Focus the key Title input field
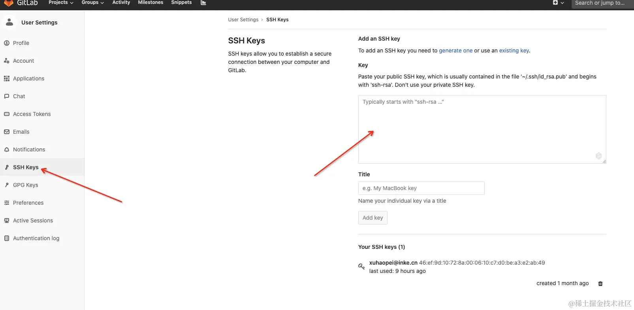Image resolution: width=634 pixels, height=310 pixels. coord(421,188)
